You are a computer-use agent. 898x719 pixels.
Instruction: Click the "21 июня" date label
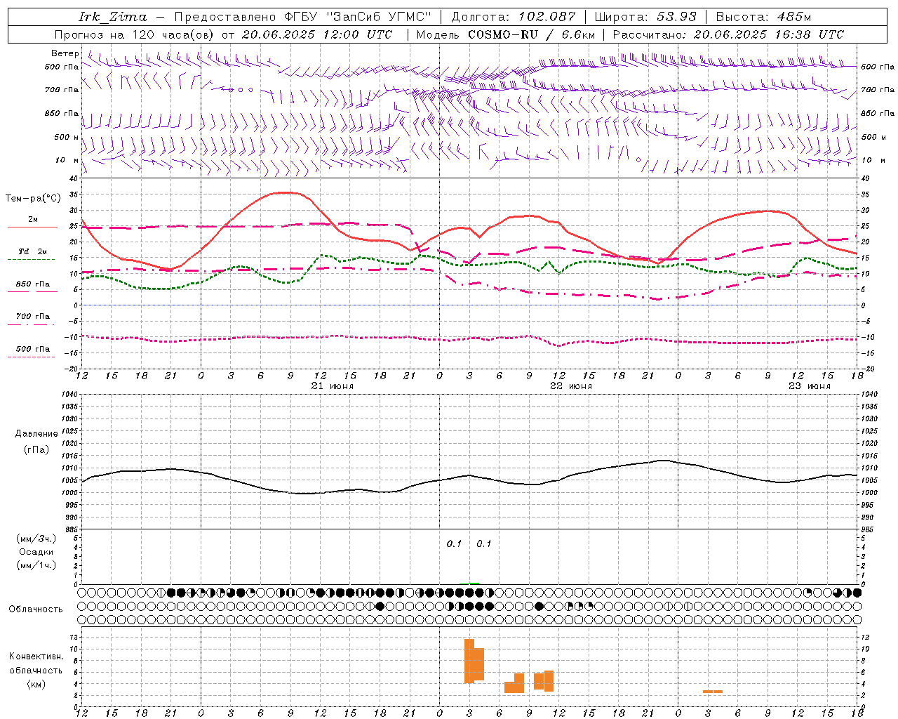pyautogui.click(x=333, y=386)
